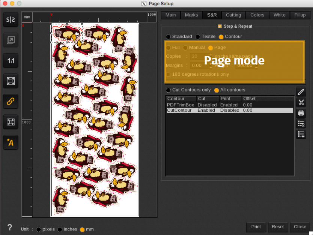Toggle the Step & Repeat checkbox
This screenshot has height=235, width=313.
(x=220, y=26)
